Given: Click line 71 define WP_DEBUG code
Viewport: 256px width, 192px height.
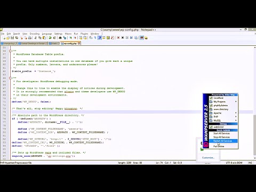Looking at the screenshot, I should click(x=31, y=102).
